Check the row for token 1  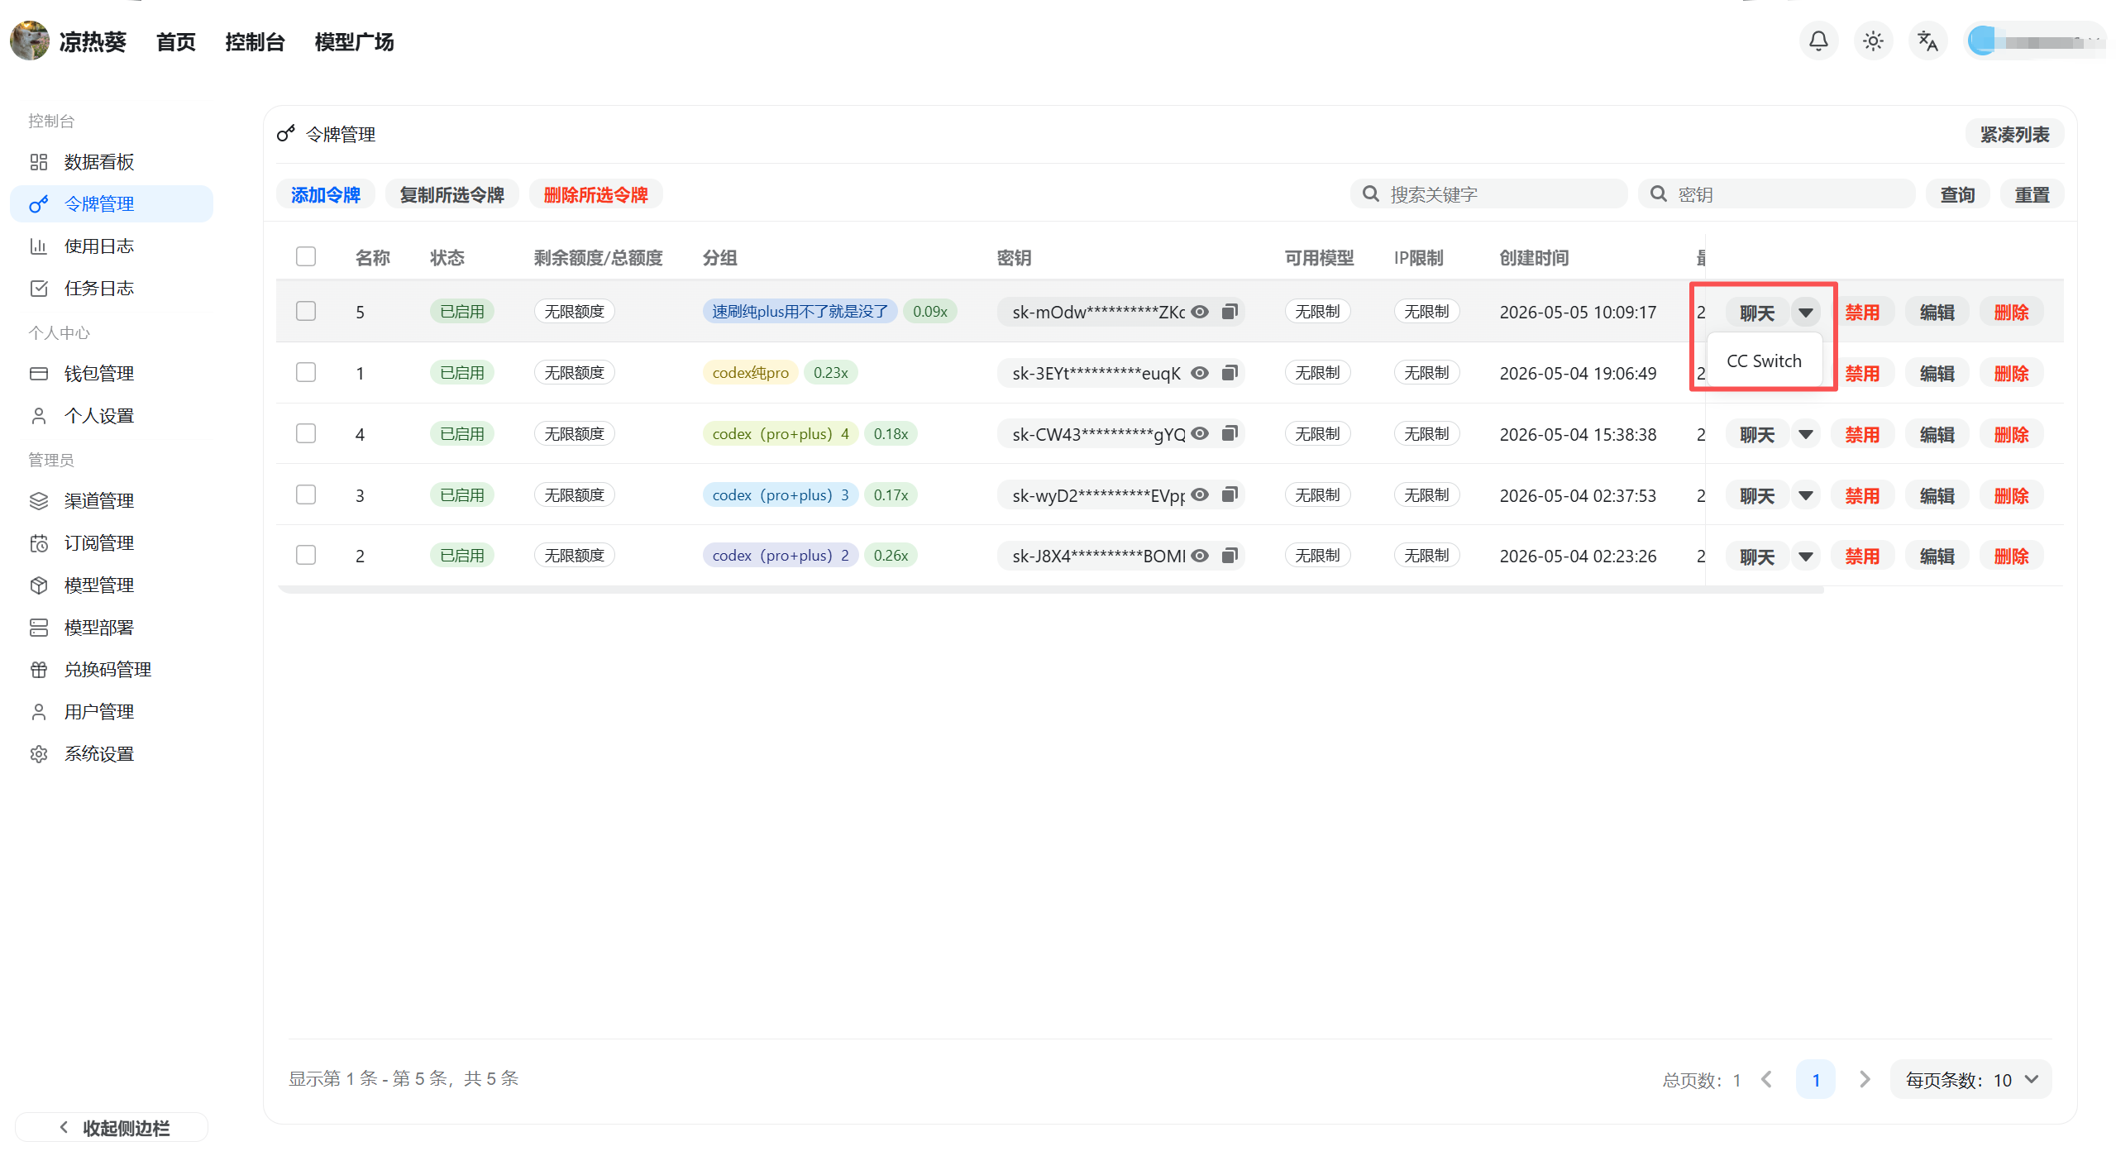306,372
